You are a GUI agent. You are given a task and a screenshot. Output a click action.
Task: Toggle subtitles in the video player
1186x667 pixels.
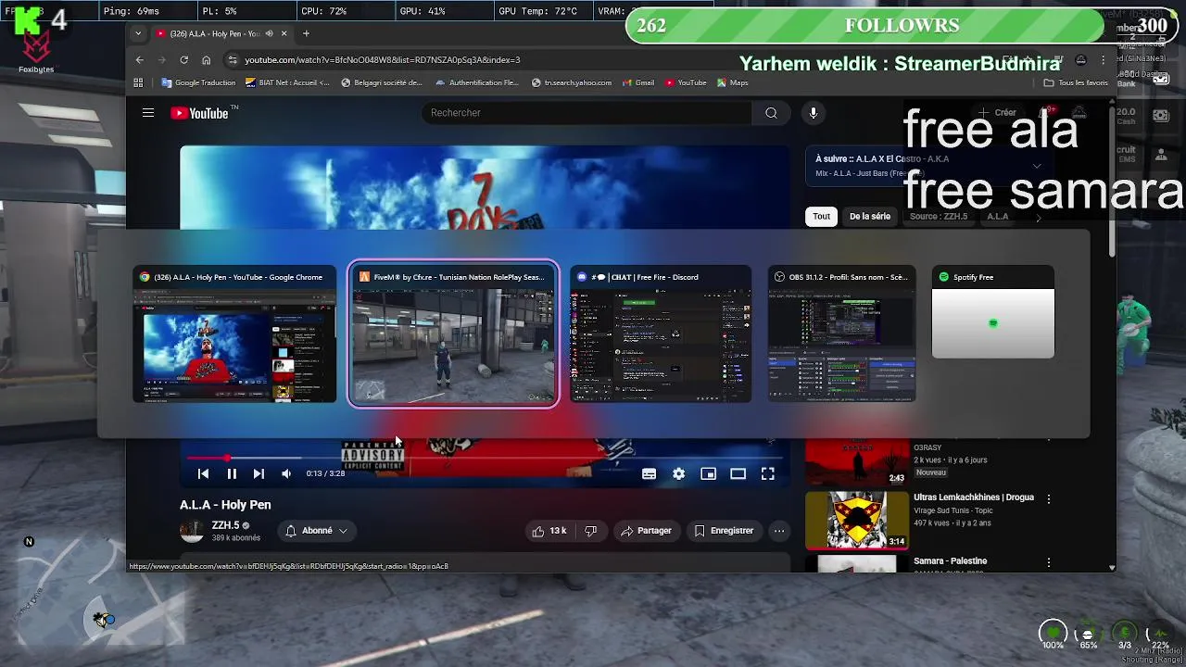point(649,473)
